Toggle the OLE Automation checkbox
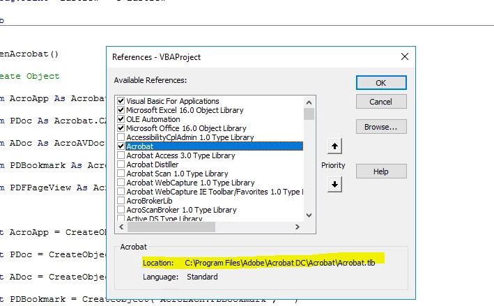494x306 pixels. pyautogui.click(x=121, y=119)
